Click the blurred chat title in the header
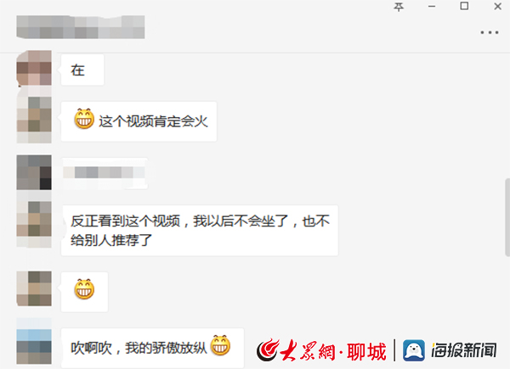 (81, 27)
